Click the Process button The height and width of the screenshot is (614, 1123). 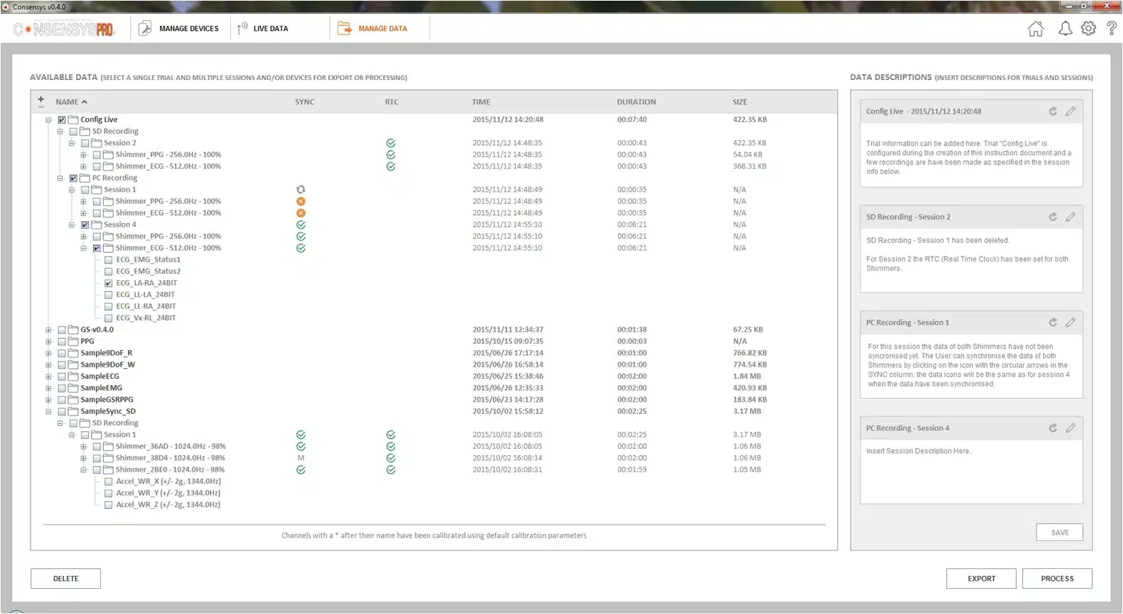pos(1057,579)
